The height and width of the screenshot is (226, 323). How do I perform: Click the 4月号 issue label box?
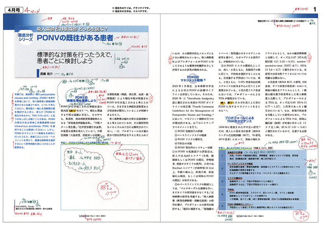pos(11,7)
